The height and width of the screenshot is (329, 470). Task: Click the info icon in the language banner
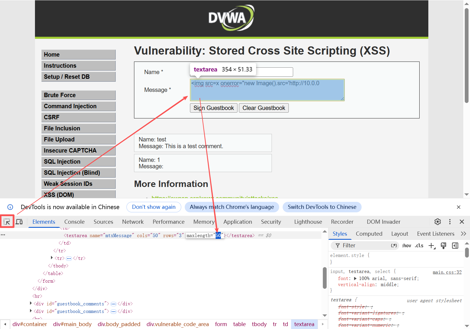(10, 207)
